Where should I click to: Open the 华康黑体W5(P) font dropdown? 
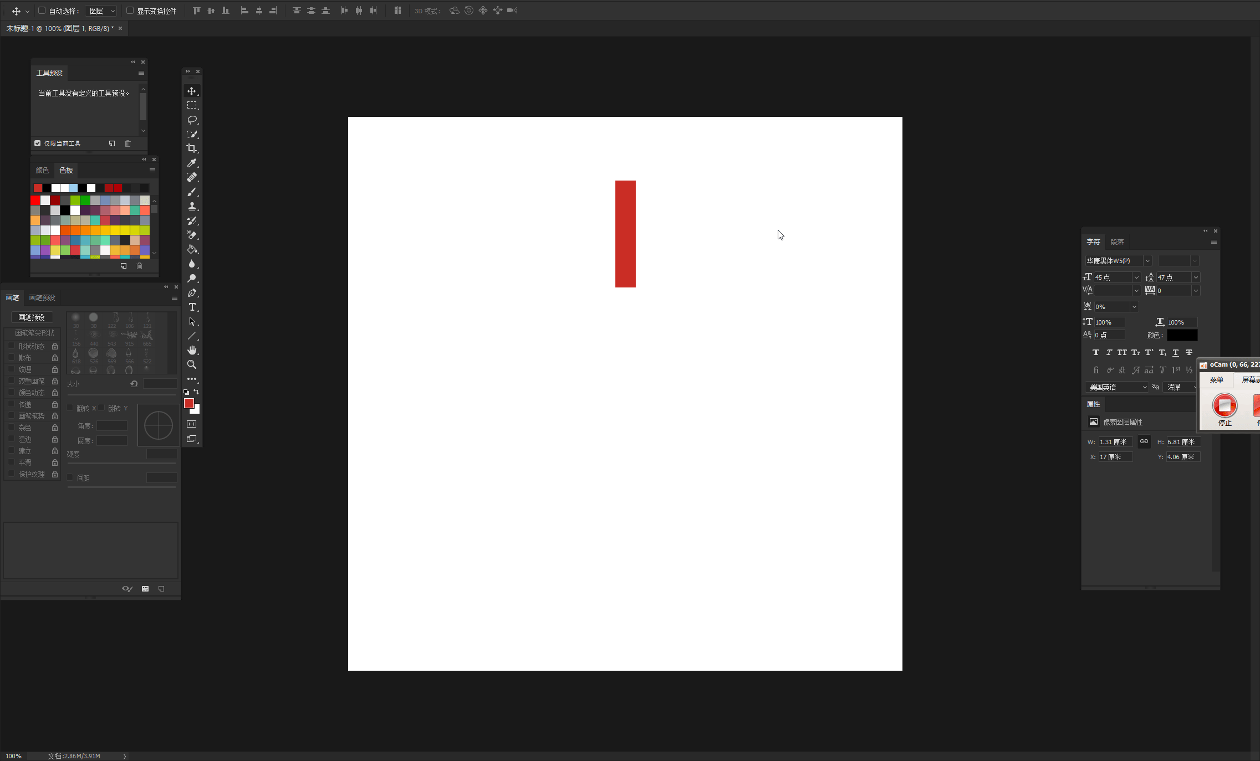coord(1118,261)
